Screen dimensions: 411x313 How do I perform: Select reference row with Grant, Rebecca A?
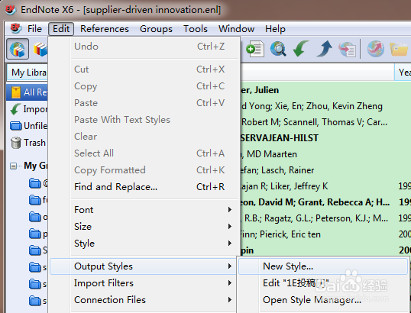(325, 202)
